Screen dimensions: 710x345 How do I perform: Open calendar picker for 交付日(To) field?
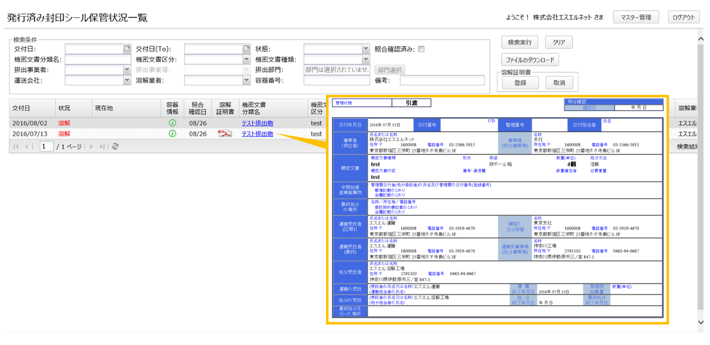246,49
